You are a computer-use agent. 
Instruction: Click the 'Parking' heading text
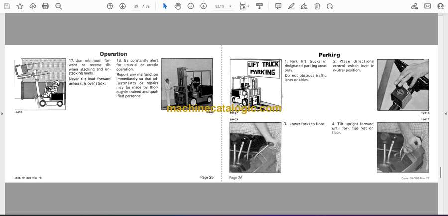pyautogui.click(x=330, y=55)
